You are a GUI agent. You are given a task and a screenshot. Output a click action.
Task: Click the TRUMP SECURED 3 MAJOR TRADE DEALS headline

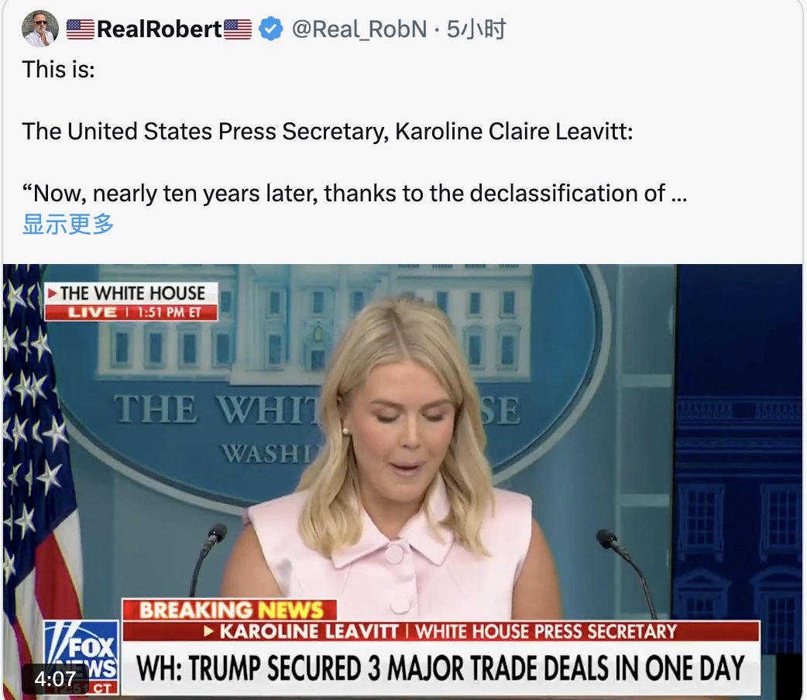(x=441, y=668)
